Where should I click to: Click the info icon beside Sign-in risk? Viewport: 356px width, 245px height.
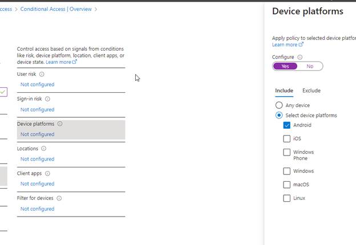pyautogui.click(x=47, y=99)
